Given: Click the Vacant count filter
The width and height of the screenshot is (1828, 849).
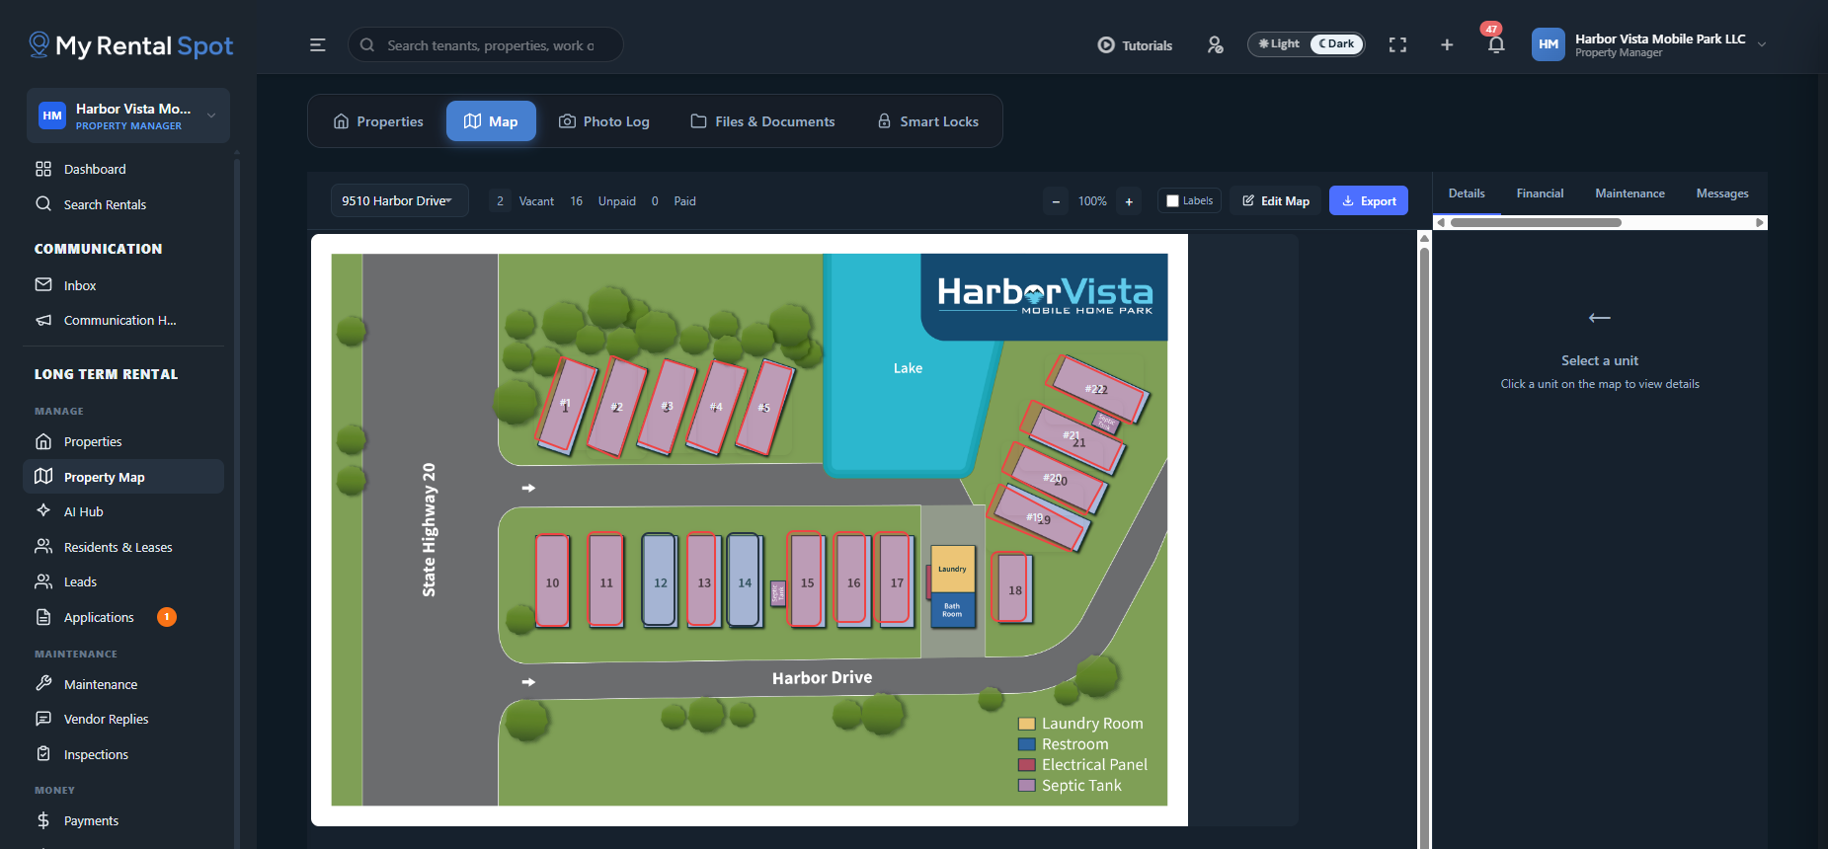Looking at the screenshot, I should tap(523, 201).
